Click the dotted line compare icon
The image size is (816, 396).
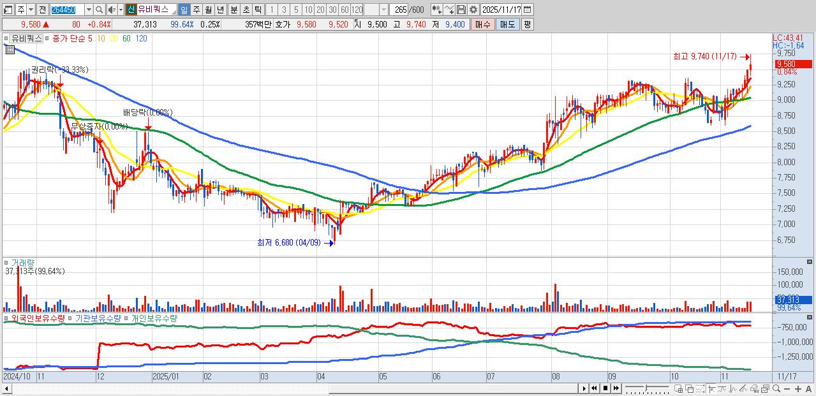click(x=700, y=388)
